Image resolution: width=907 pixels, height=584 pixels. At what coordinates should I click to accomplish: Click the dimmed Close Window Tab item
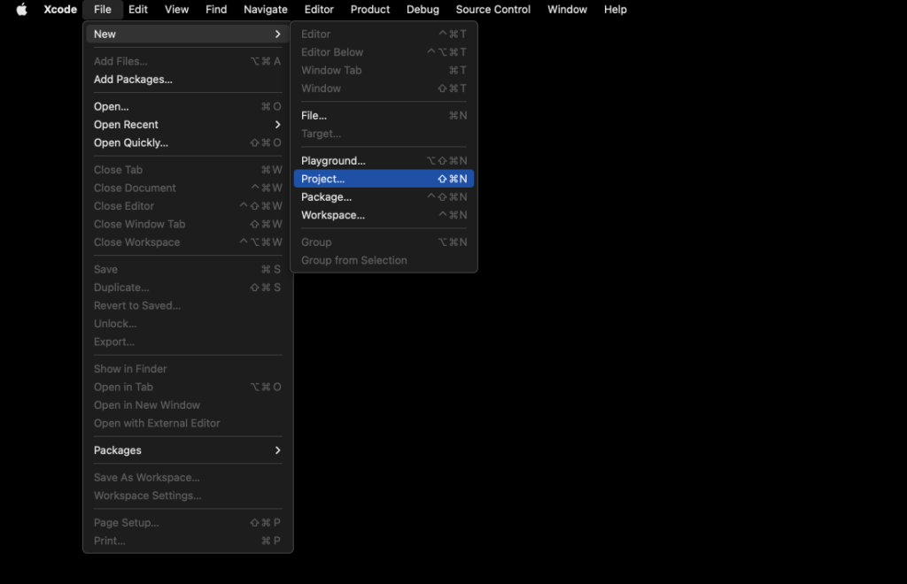[x=188, y=224]
